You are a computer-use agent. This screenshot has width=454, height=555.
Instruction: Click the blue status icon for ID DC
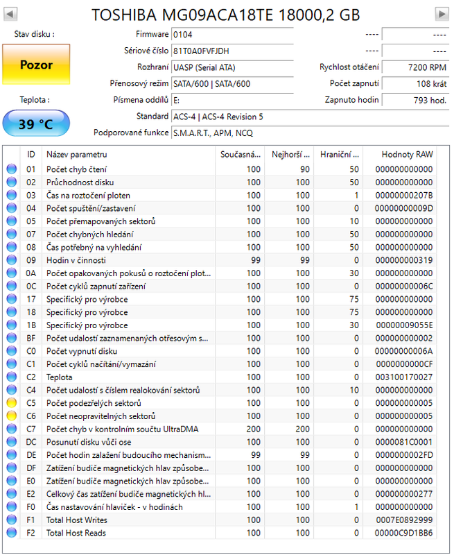(12, 442)
